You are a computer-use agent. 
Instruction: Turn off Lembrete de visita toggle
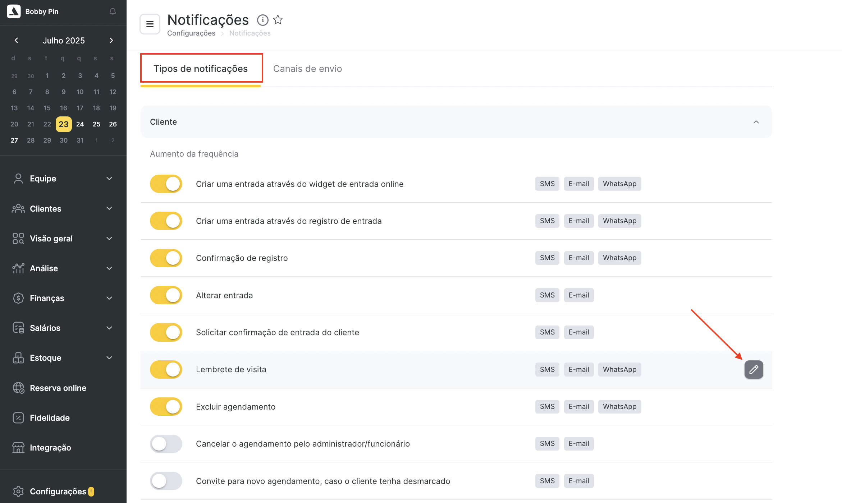166,369
